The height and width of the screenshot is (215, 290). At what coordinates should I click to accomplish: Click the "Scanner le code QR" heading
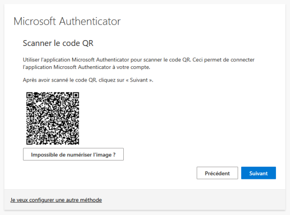[x=58, y=43]
